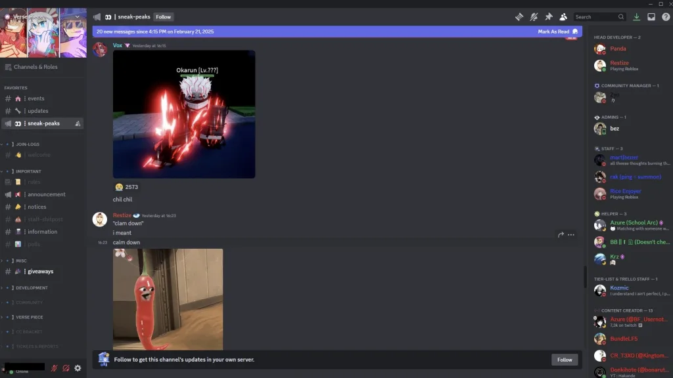Viewport: 673px width, 378px height.
Task: Click Restize username in chat message
Action: tap(122, 215)
